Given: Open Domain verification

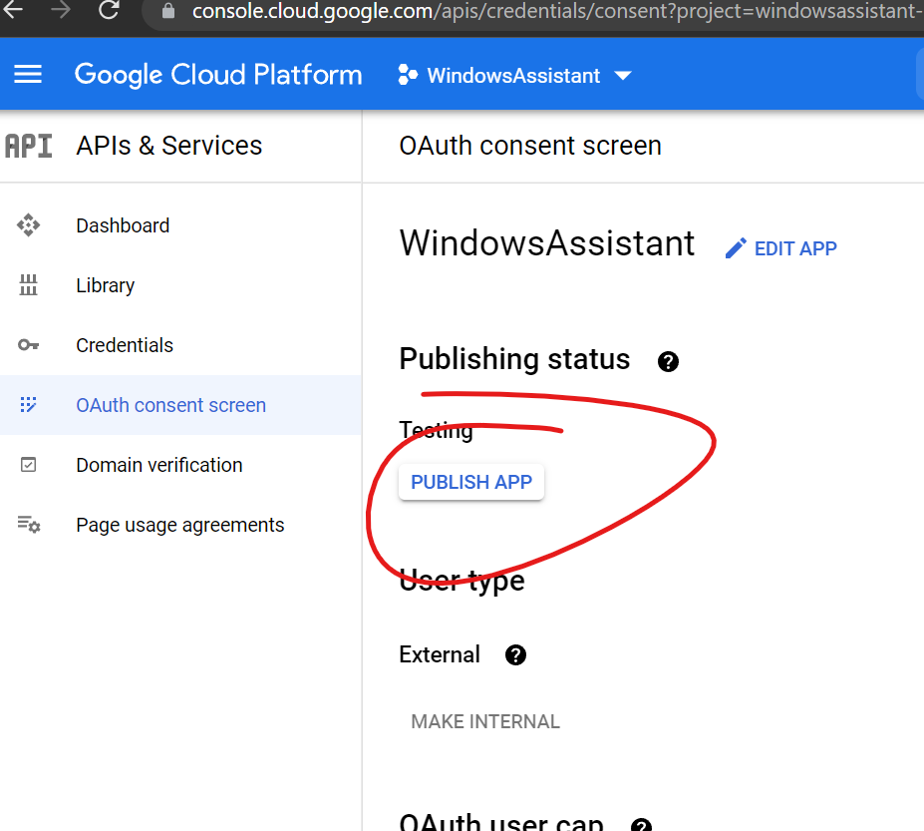Looking at the screenshot, I should coord(159,465).
